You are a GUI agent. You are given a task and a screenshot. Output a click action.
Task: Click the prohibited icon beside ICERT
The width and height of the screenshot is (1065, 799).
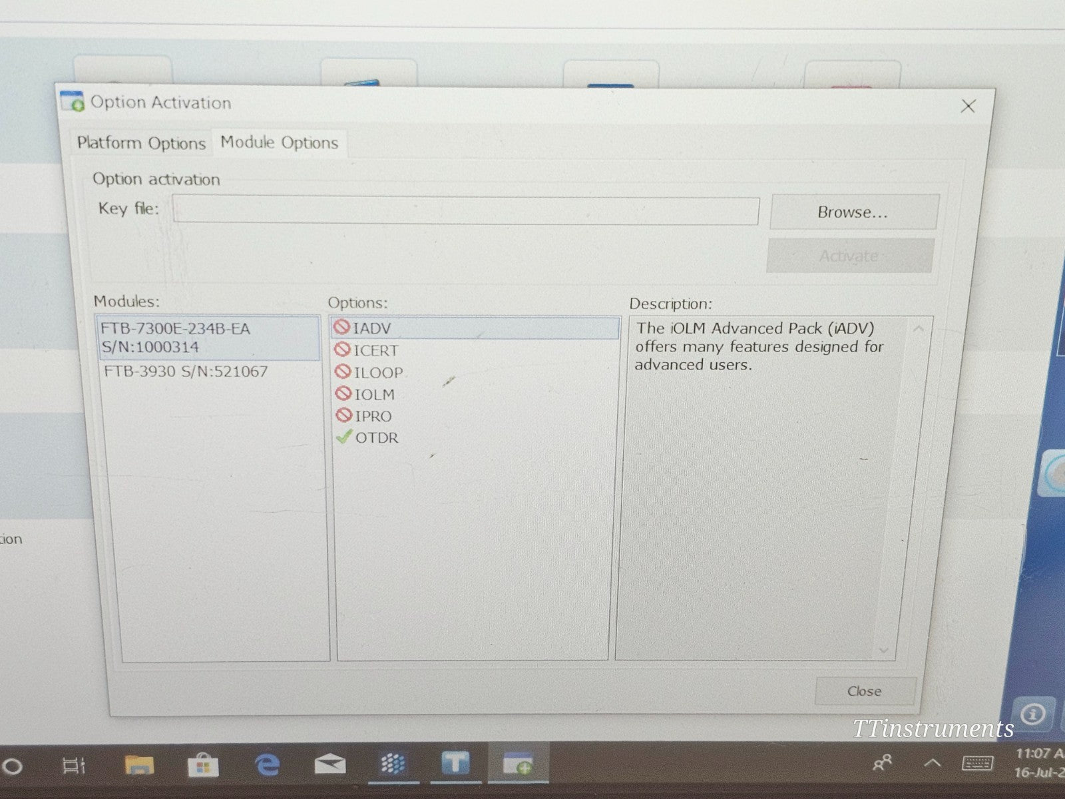[x=343, y=349]
